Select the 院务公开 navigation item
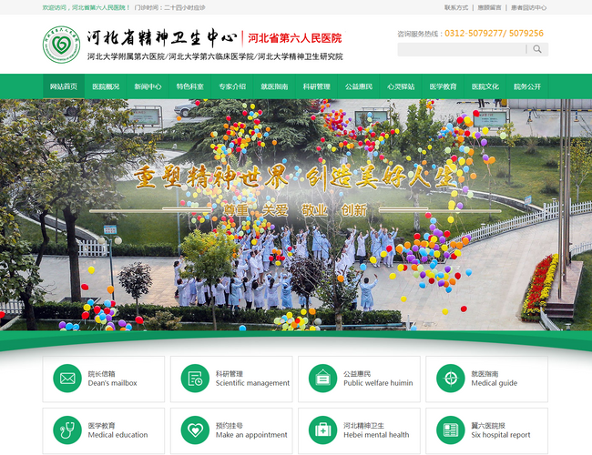 click(527, 86)
